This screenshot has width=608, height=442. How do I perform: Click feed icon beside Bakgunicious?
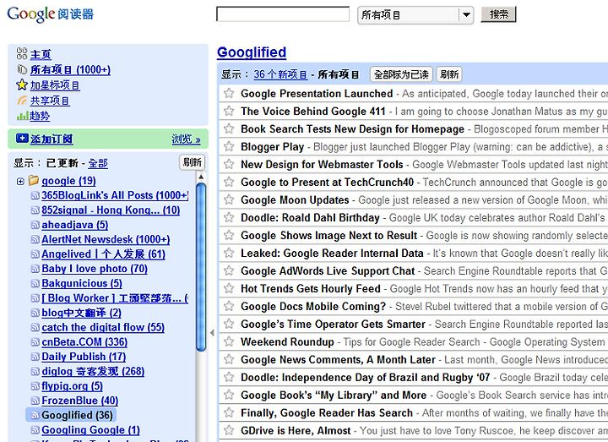point(35,284)
